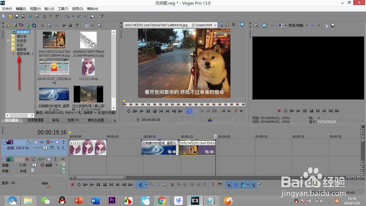Select the 媒体柜 folder in tree
This screenshot has width=366, height=206.
[x=21, y=36]
